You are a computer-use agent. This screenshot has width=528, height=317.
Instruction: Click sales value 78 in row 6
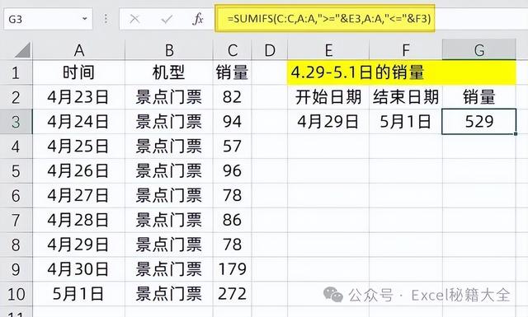(233, 195)
